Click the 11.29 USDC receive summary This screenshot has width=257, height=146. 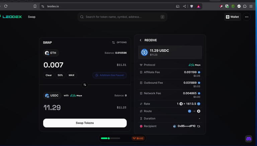pyautogui.click(x=170, y=52)
